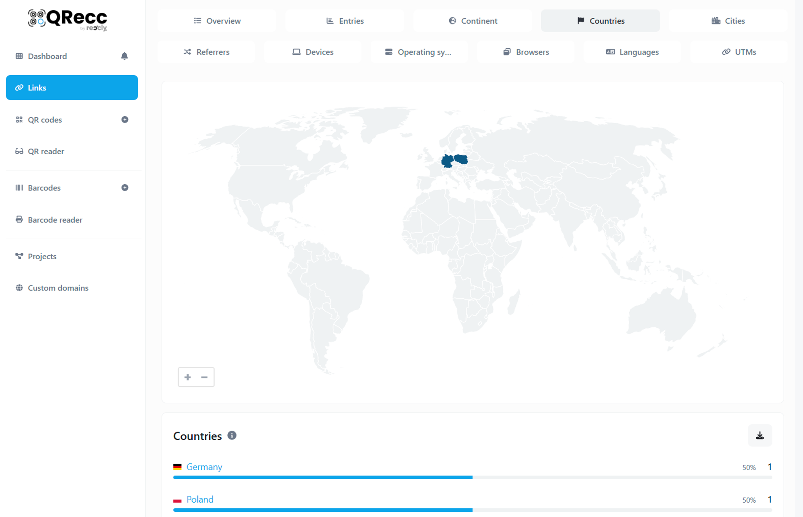Open notifications bell next to Dashboard
The image size is (803, 517).
pyautogui.click(x=124, y=56)
